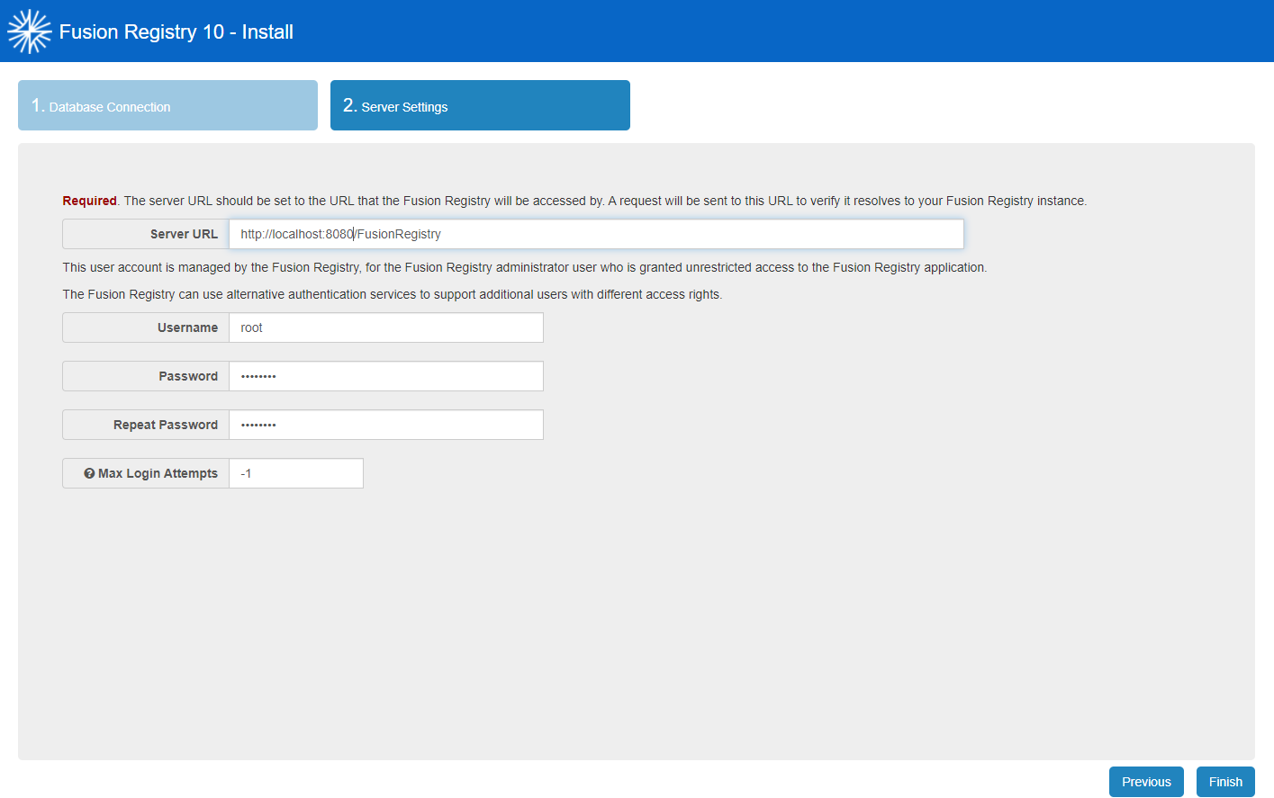Click the Server URL label
Image resolution: width=1274 pixels, height=798 pixels.
click(x=184, y=234)
